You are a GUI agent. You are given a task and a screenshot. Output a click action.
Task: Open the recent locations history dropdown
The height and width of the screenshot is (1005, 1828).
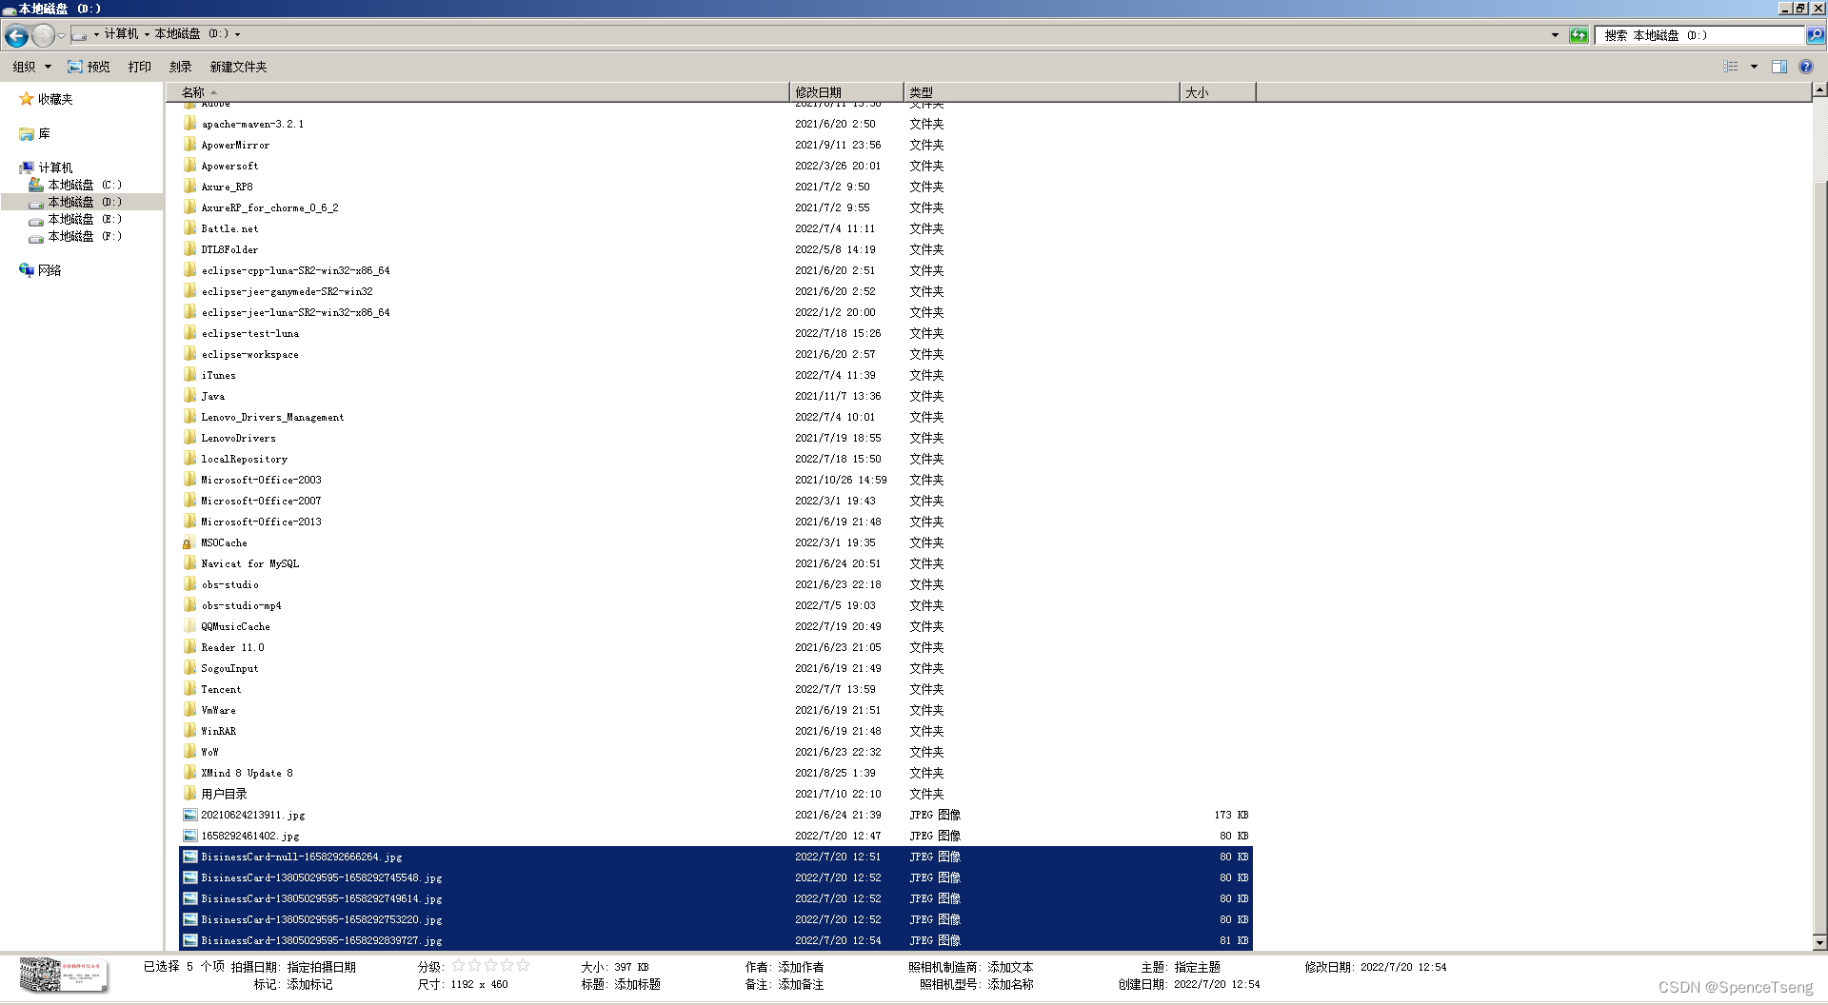point(61,35)
